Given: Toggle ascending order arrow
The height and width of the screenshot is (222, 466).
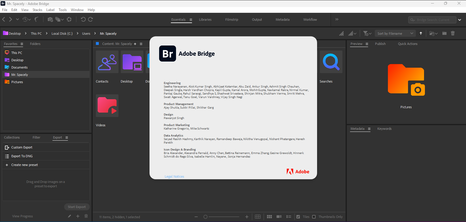Looking at the screenshot, I should 421,33.
